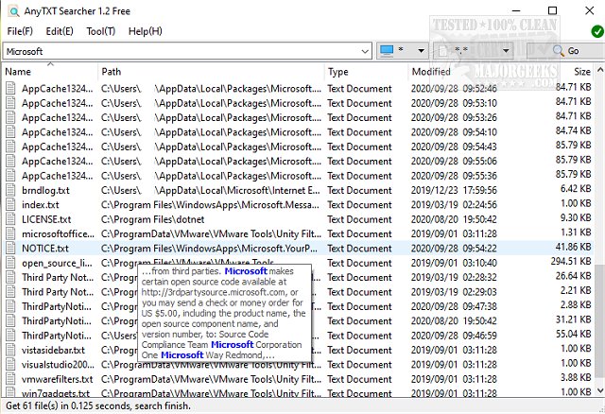
Task: Click the Go search button
Action: tap(565, 50)
